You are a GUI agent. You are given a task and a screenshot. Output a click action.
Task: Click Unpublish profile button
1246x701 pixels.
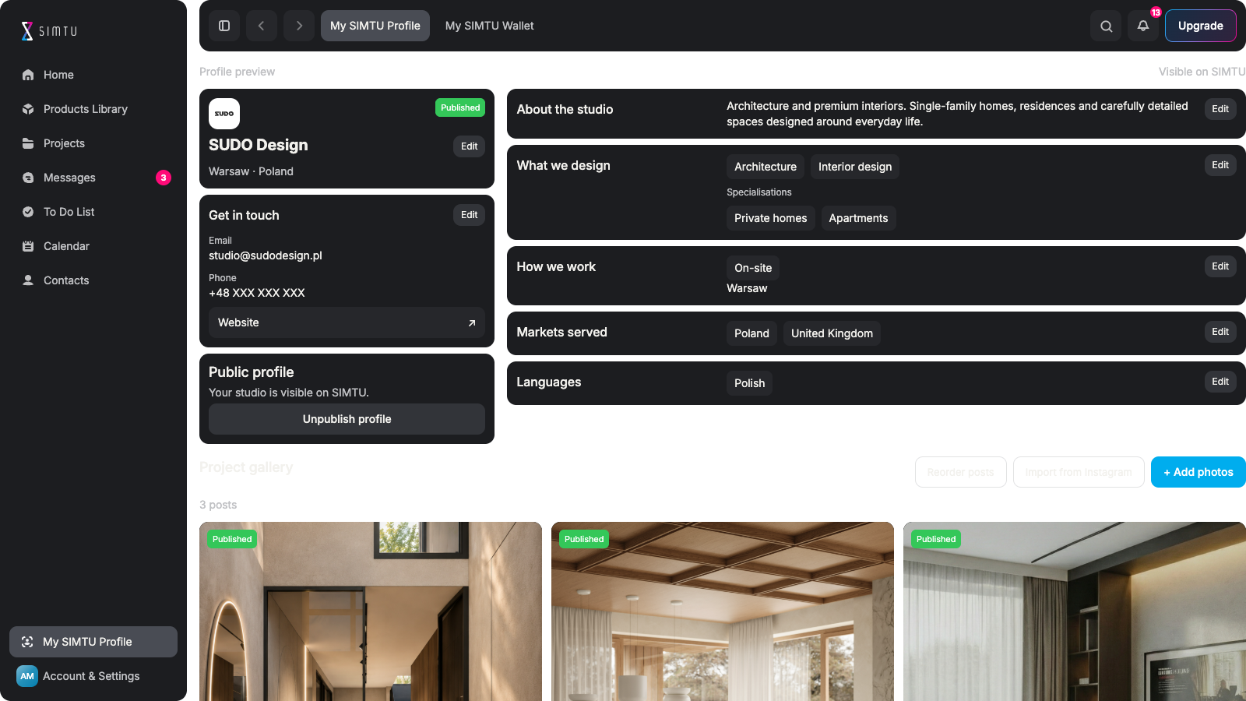(x=347, y=419)
